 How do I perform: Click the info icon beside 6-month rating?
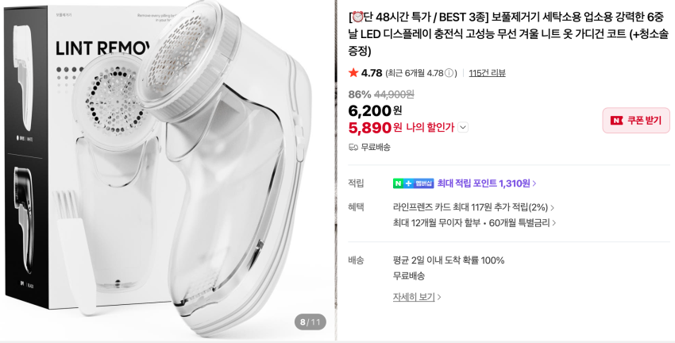coord(449,73)
